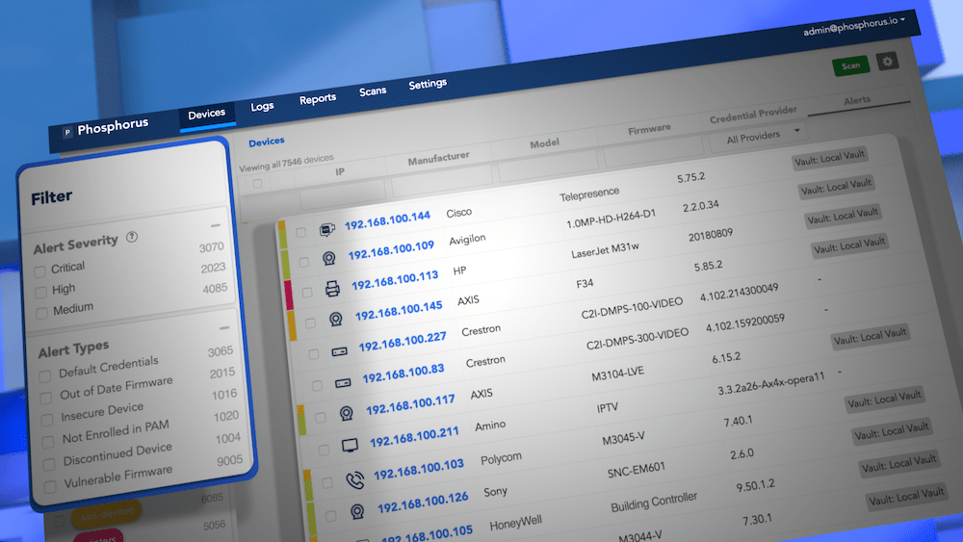963x542 pixels.
Task: Enable the Critical severity checkbox
Action: (x=39, y=270)
